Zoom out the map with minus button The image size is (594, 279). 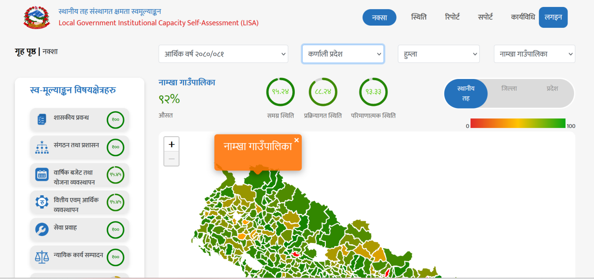(171, 159)
